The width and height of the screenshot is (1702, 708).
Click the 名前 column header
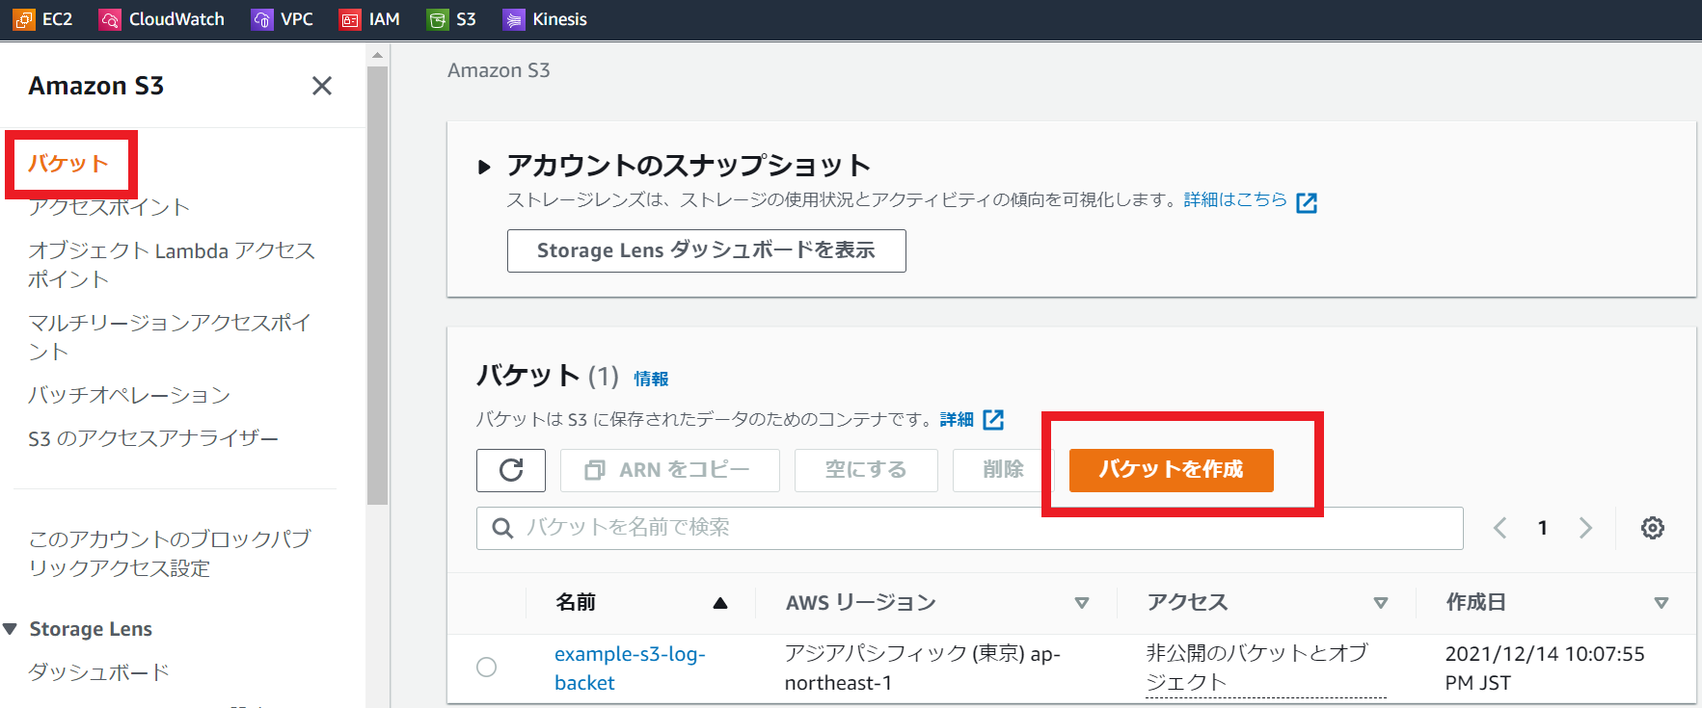[576, 603]
